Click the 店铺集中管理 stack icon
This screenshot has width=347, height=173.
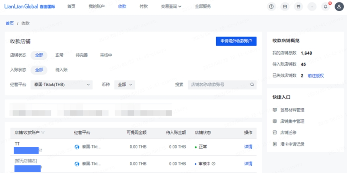275,122
